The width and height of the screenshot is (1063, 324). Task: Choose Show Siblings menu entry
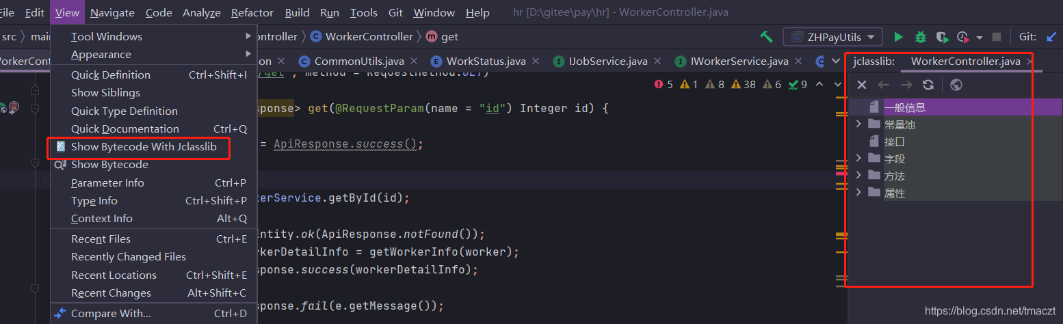[x=154, y=93]
